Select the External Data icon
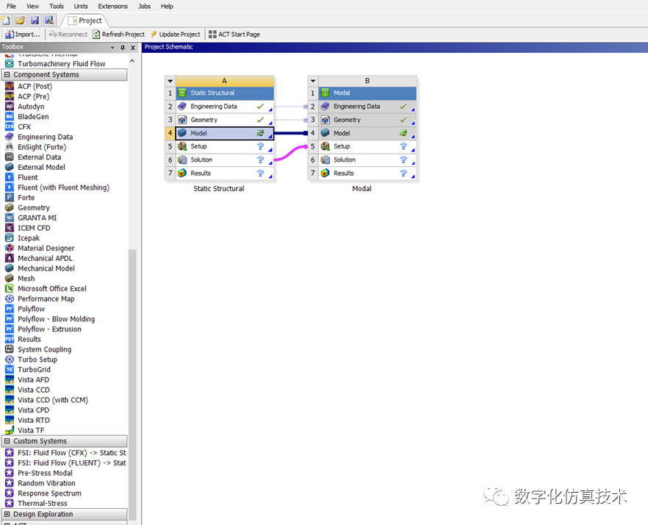 point(9,157)
